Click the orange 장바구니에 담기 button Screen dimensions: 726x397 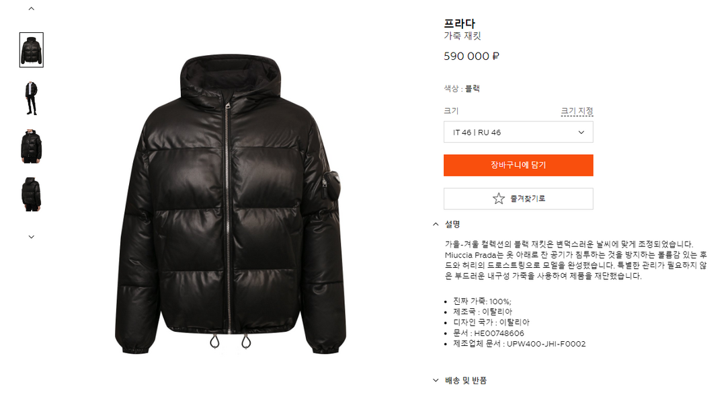click(518, 166)
